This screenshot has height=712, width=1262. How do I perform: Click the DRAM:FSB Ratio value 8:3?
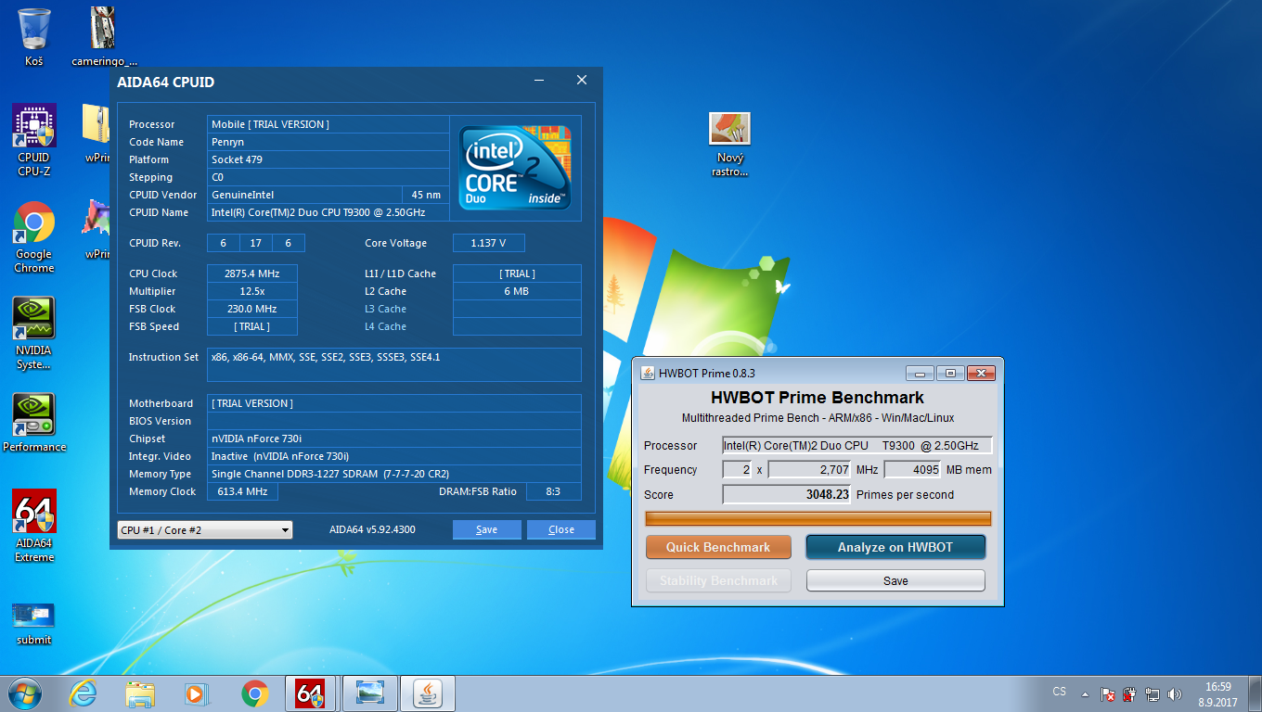(x=553, y=491)
